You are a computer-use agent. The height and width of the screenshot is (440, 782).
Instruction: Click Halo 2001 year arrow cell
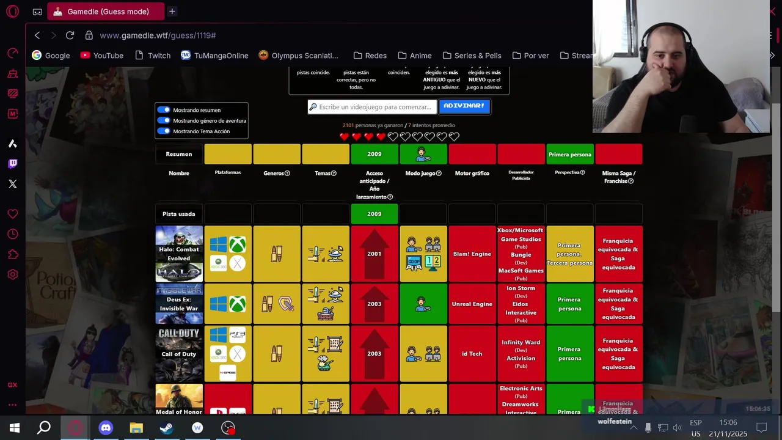coord(375,254)
